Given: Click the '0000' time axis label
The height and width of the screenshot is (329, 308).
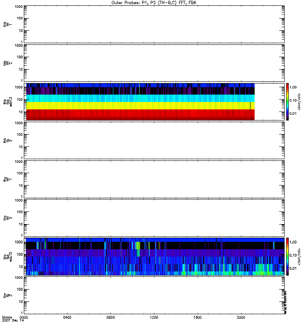Looking at the screenshot, I should point(24,317).
